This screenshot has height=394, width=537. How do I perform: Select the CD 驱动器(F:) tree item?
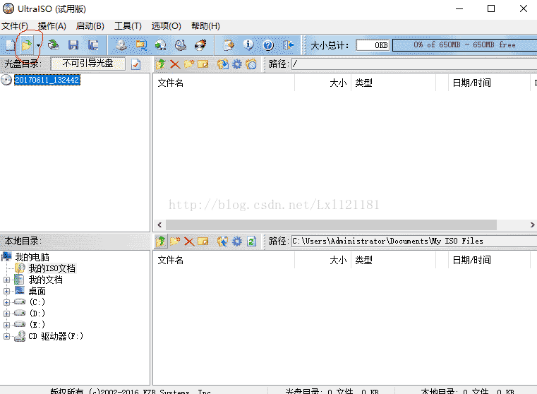point(56,336)
